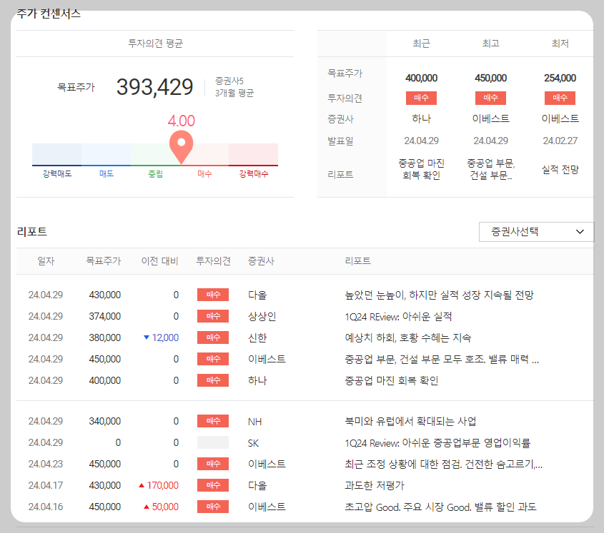
Task: Click the 중립 label on scale
Action: point(155,174)
